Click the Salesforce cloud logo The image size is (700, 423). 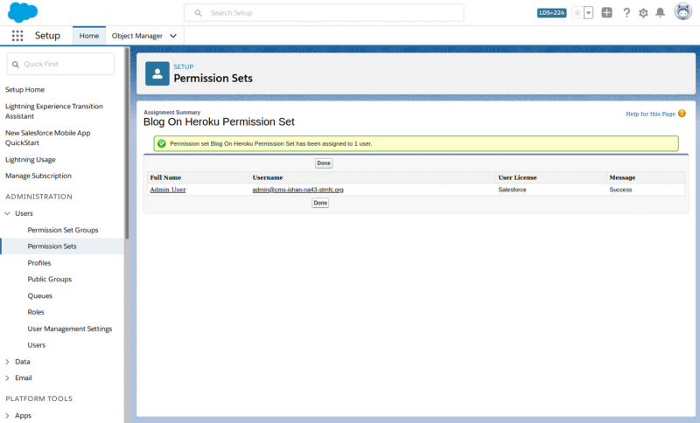click(x=23, y=12)
